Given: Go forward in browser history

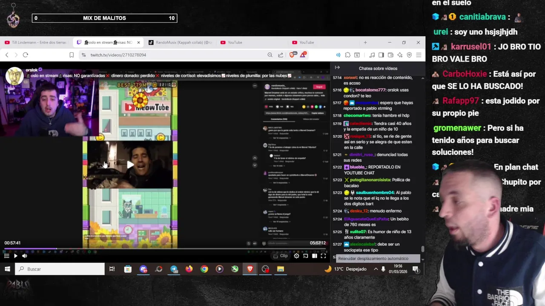Looking at the screenshot, I should [x=16, y=55].
